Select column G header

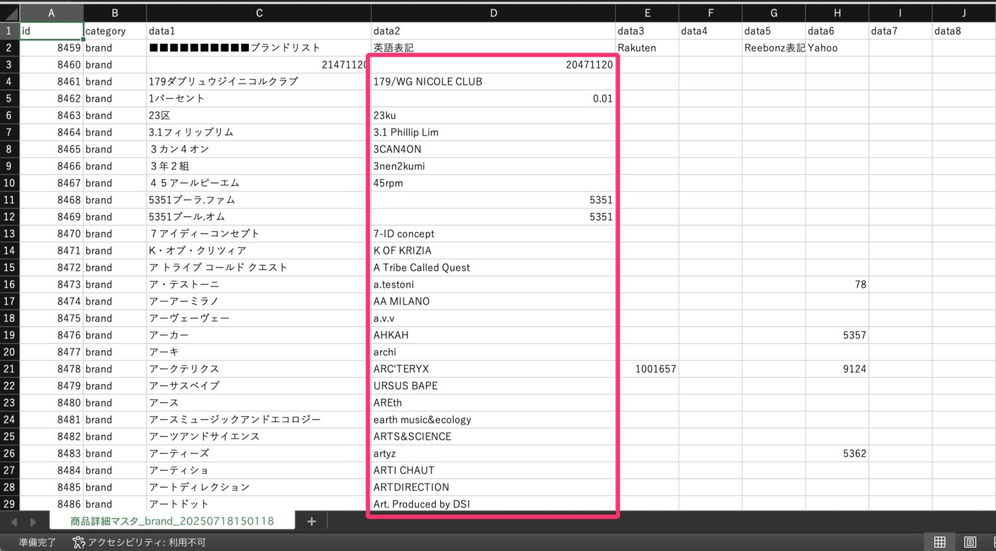pos(774,13)
